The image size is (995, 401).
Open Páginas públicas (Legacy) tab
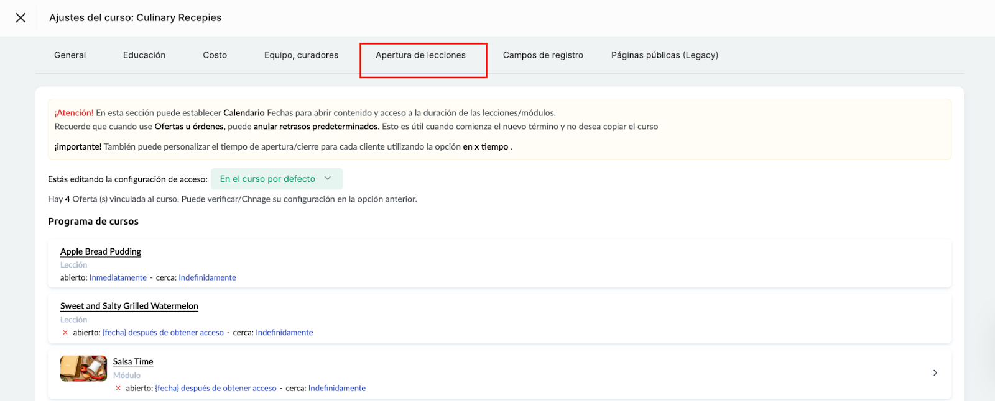pos(664,55)
